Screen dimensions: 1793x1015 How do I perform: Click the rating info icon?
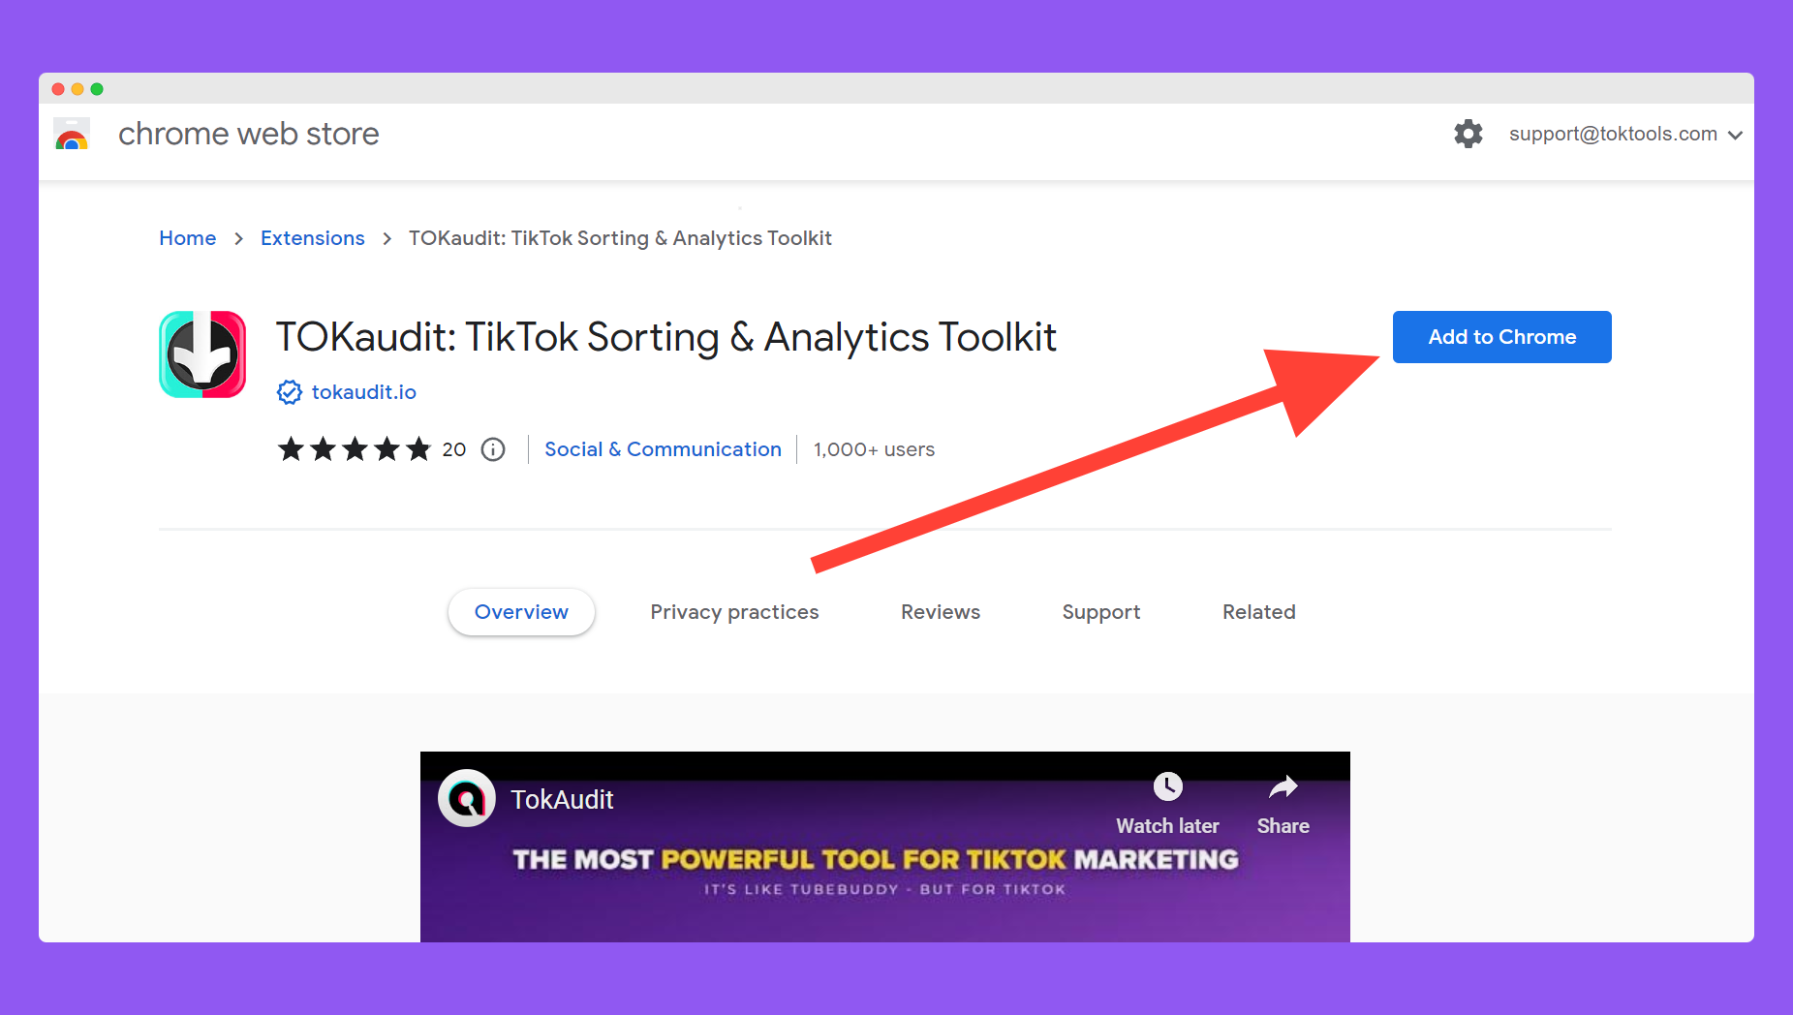(493, 449)
